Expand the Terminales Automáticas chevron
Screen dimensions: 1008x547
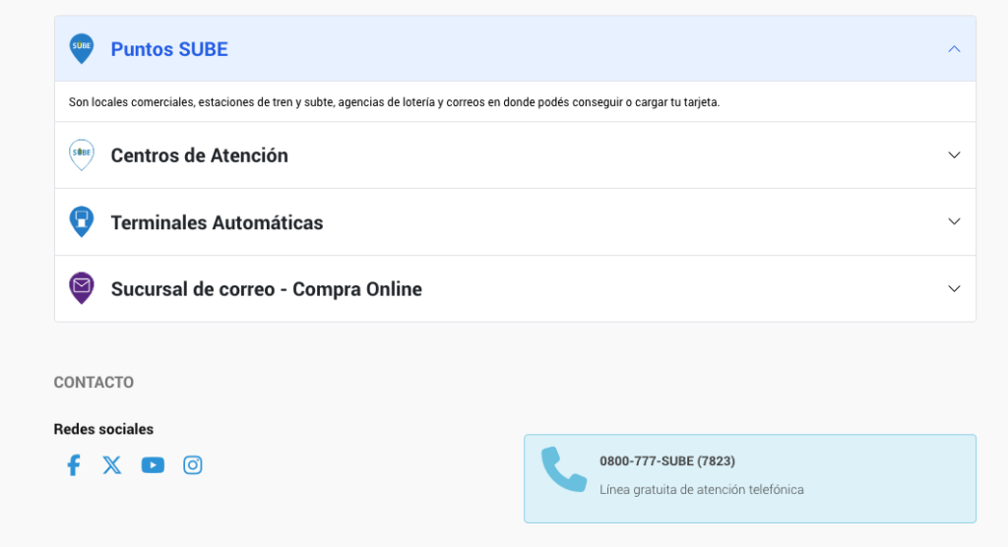tap(954, 221)
